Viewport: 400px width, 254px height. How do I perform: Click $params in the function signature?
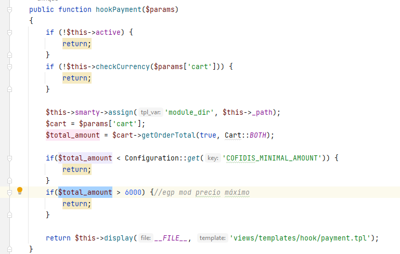(x=160, y=10)
